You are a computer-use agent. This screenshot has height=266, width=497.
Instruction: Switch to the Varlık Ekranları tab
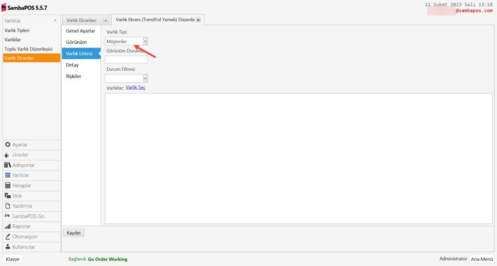(82, 20)
